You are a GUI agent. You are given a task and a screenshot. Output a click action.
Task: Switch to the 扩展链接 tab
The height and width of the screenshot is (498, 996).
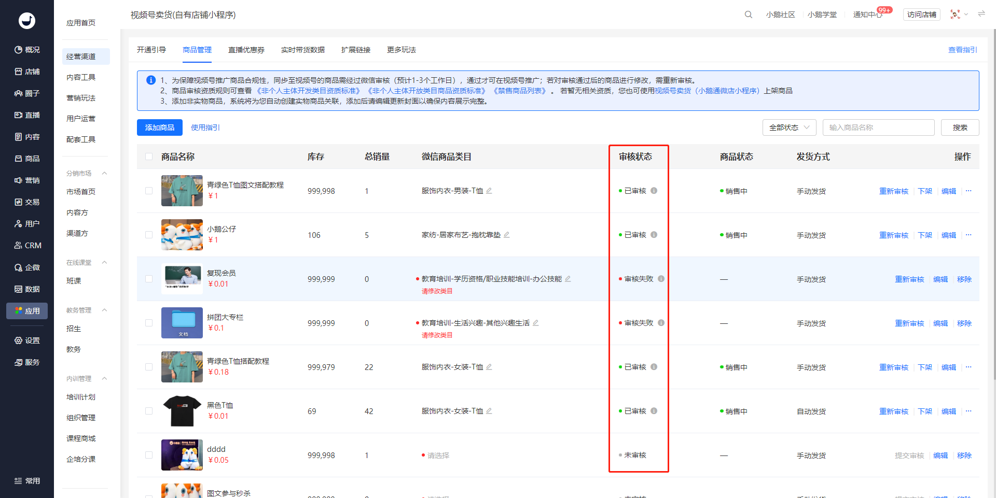click(356, 50)
